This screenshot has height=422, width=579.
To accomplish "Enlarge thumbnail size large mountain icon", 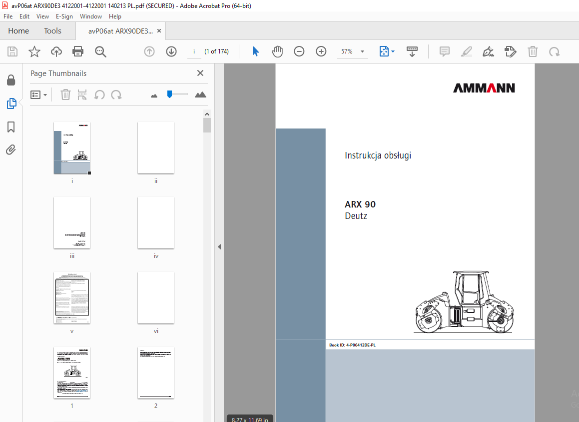I will [200, 94].
